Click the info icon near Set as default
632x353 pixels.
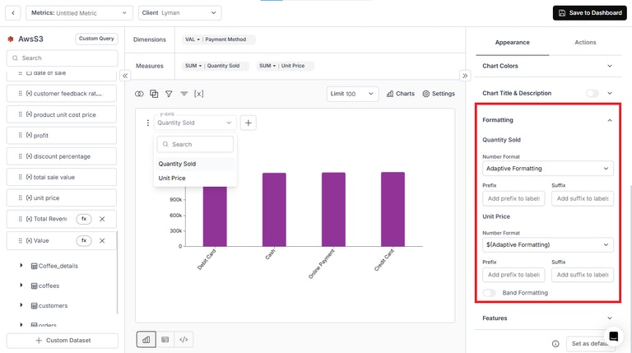tap(555, 344)
